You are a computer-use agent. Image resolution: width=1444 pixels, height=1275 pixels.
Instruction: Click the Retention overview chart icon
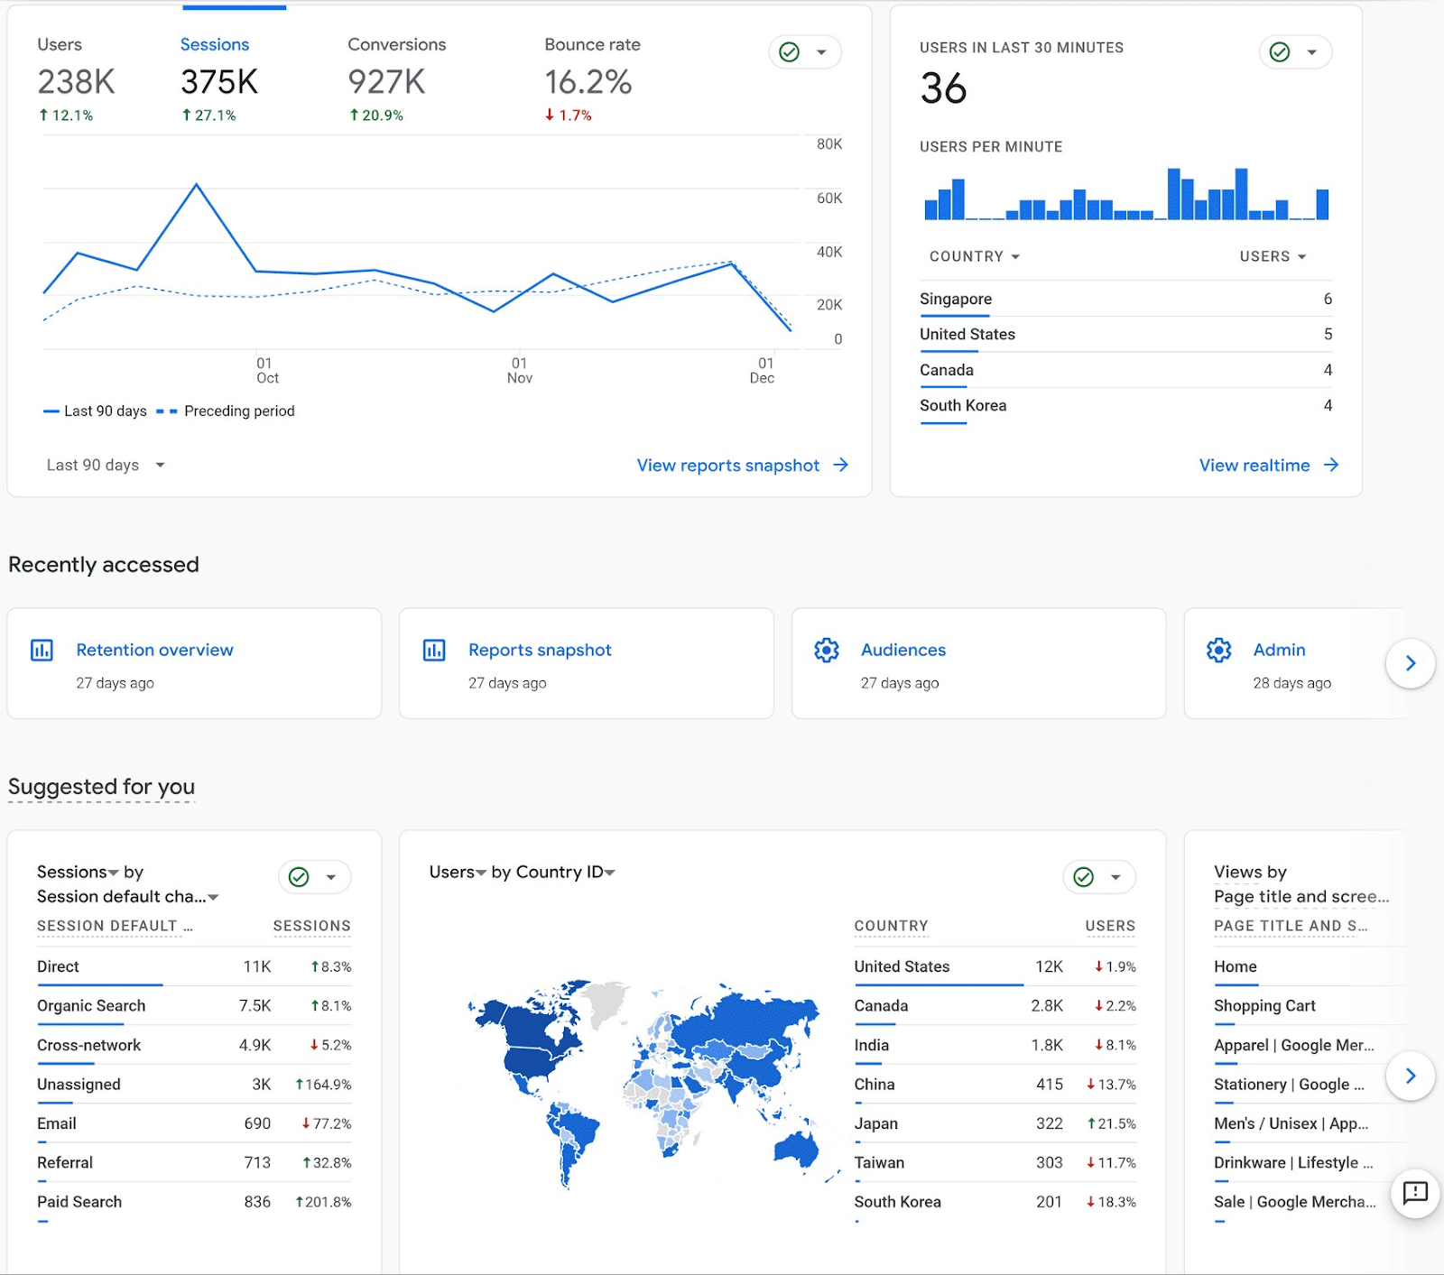coord(42,650)
